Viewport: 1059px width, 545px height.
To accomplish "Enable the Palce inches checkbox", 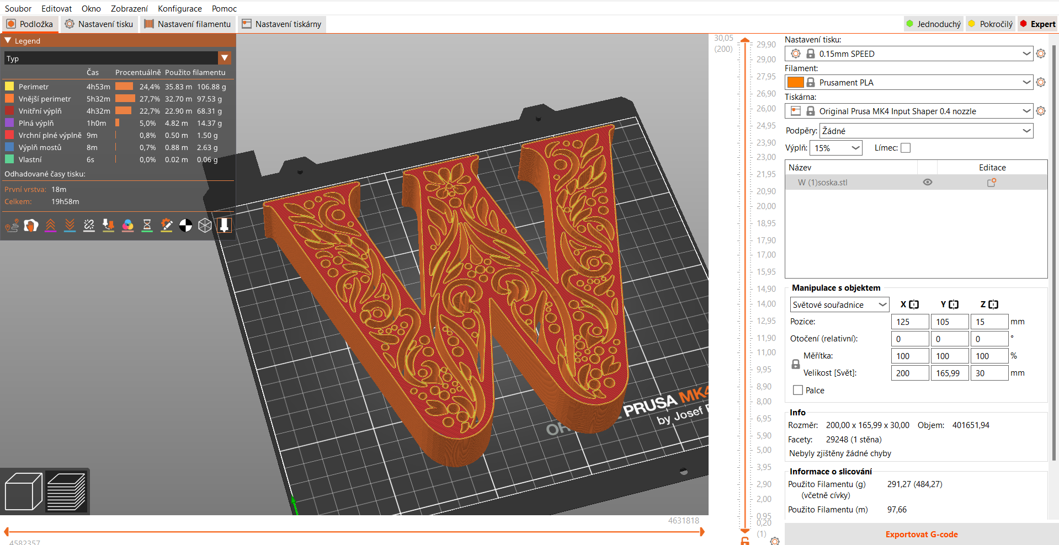I will [x=798, y=390].
